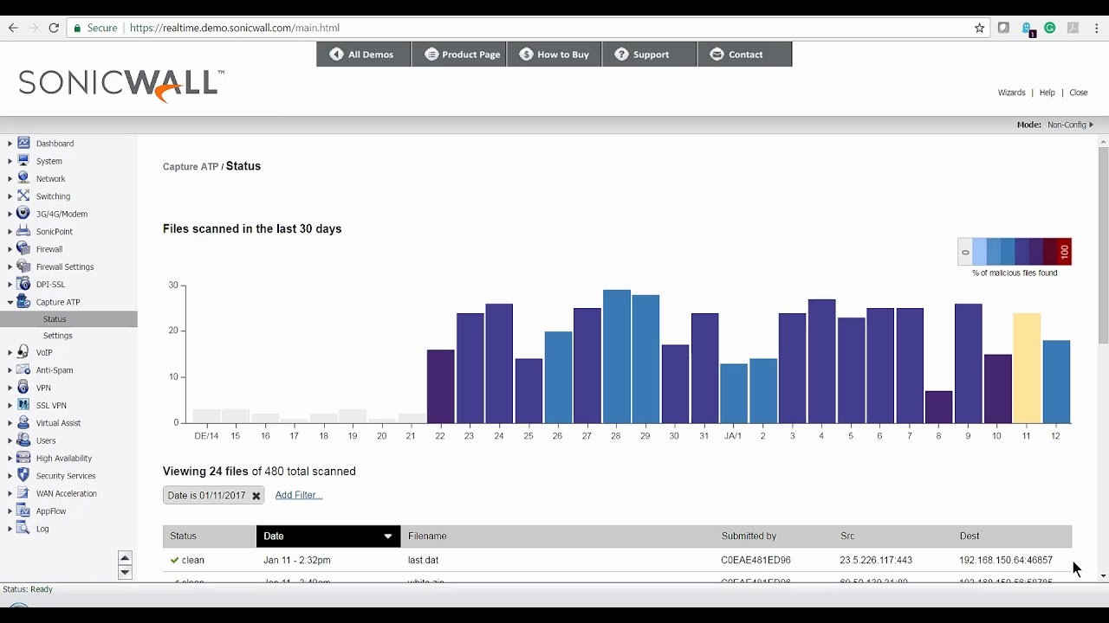Click the main page vertical scrollbar
Viewport: 1109px width, 623px height.
[x=1103, y=245]
